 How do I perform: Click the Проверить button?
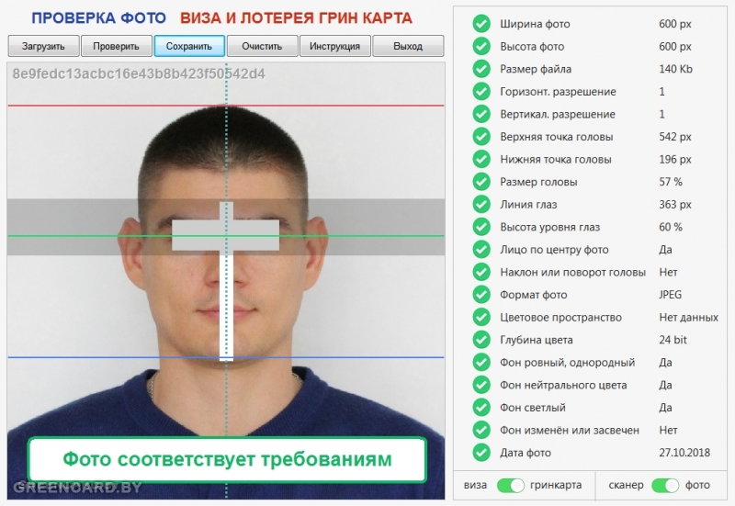click(117, 46)
